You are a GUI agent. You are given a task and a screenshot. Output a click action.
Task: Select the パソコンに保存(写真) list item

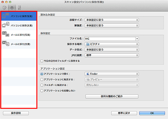pos(19,16)
